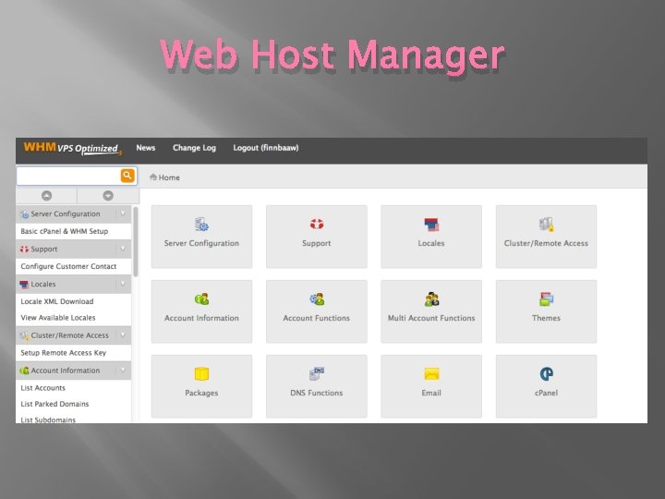The image size is (665, 499).
Task: Click the Home breadcrumb house icon
Action: coord(153,176)
